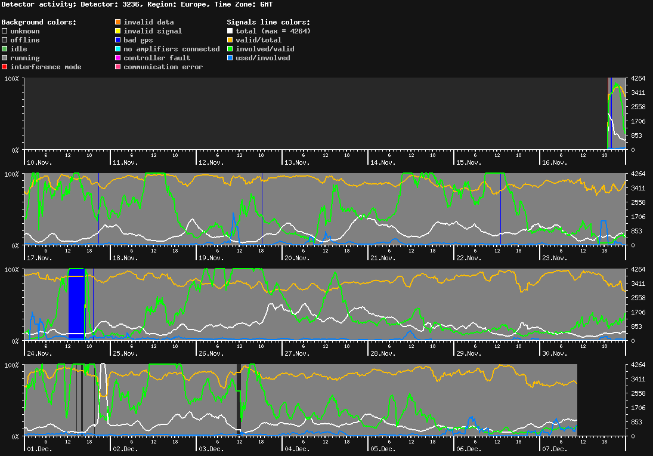The image size is (653, 456).
Task: Select the idle status legend square
Action: point(4,49)
